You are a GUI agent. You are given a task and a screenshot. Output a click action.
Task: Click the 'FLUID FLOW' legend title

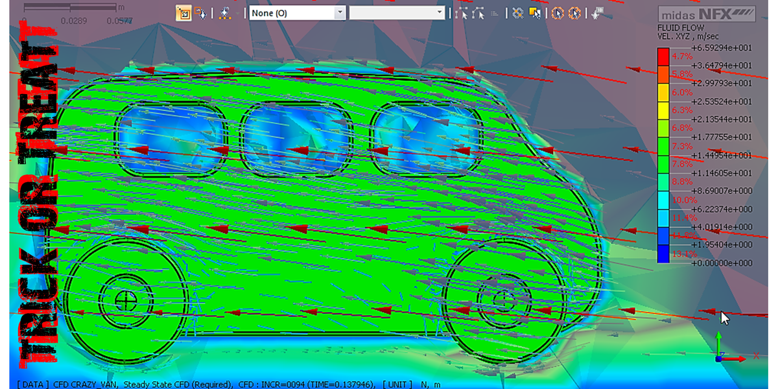[x=679, y=29]
